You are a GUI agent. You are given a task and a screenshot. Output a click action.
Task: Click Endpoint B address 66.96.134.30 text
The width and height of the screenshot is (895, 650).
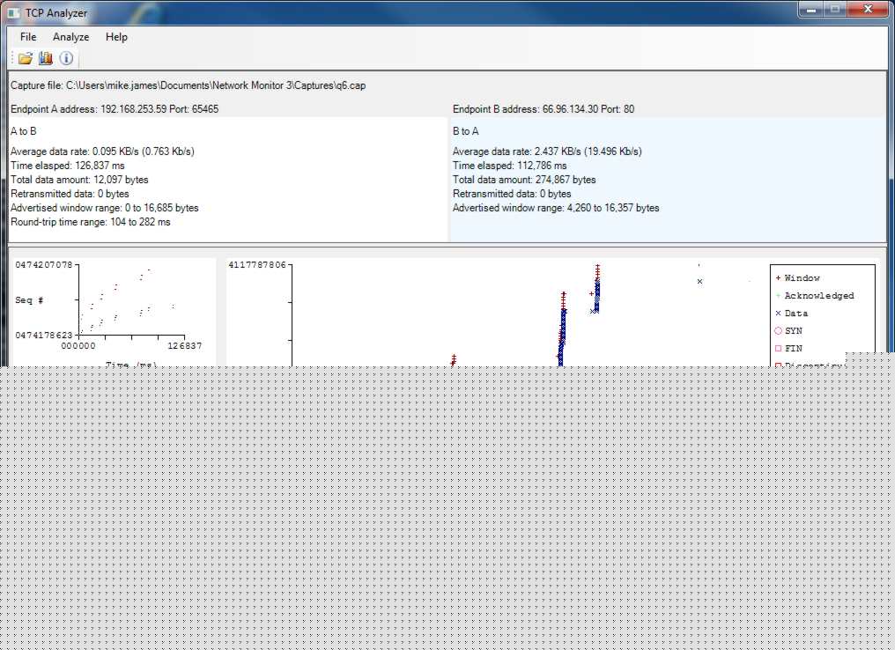coord(544,109)
